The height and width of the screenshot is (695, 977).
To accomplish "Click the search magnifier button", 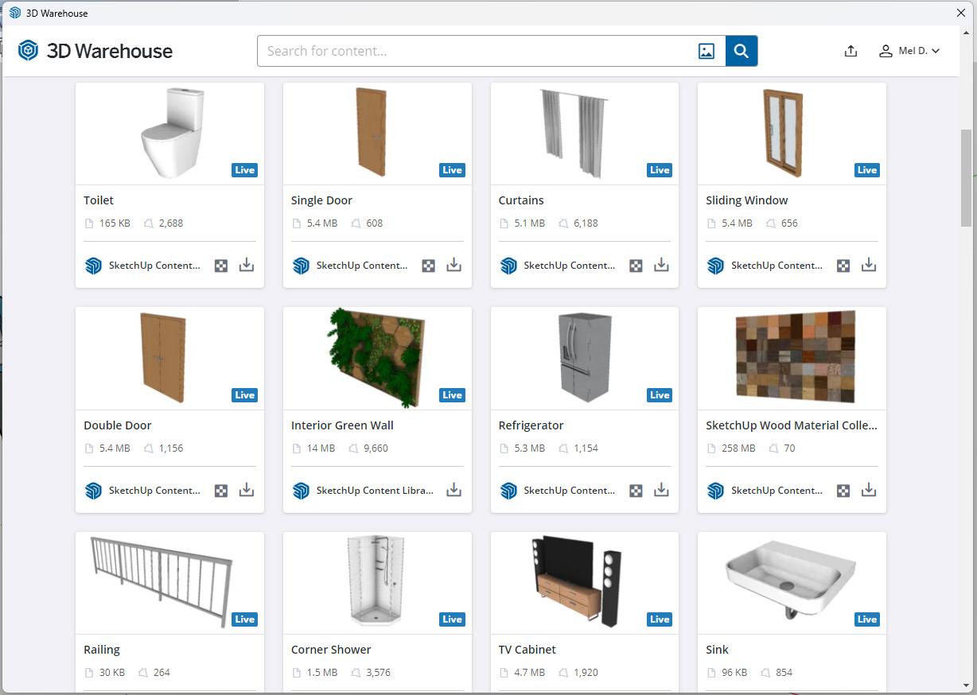I will click(742, 51).
